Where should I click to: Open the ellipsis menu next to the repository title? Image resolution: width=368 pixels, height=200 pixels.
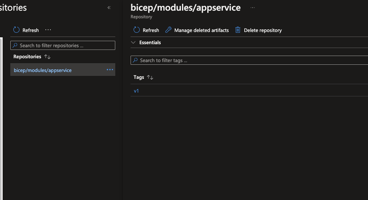tap(253, 8)
